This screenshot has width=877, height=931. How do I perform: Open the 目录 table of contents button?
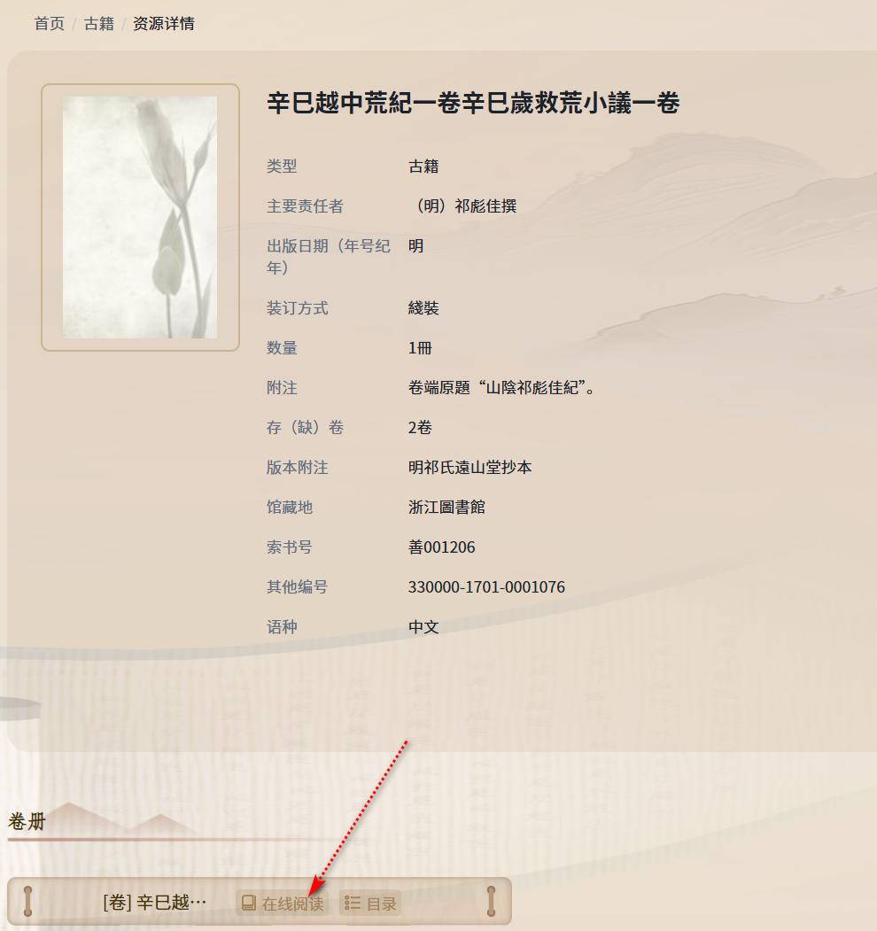[x=370, y=903]
